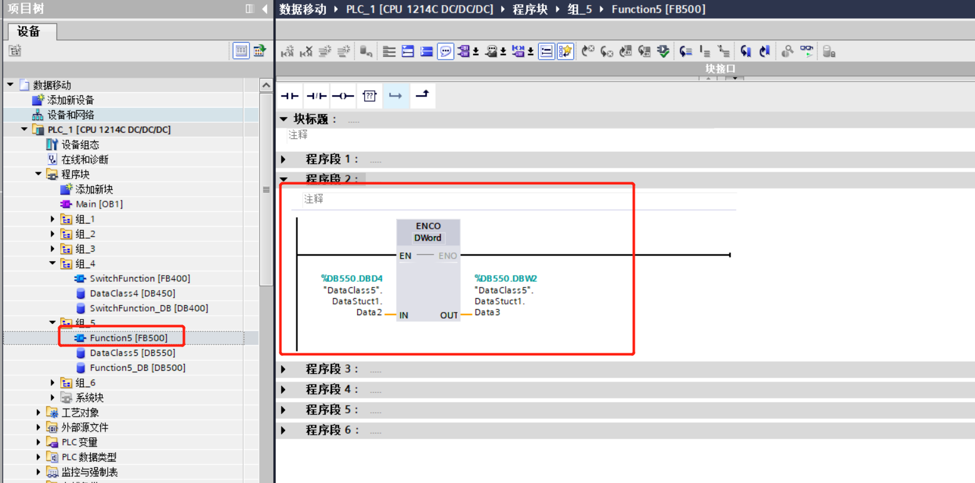Expand 程序段 6 network
This screenshot has height=483, width=975.
(x=283, y=430)
